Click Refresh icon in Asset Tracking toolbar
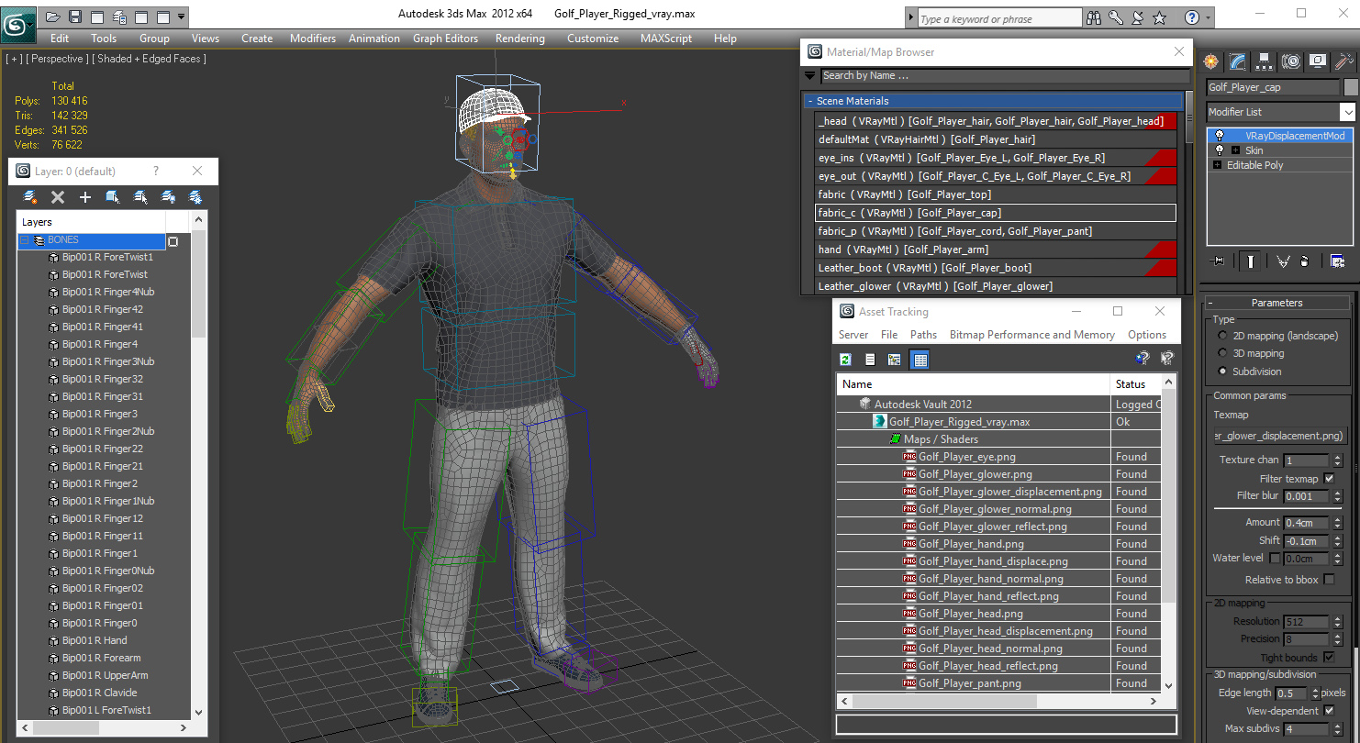This screenshot has height=743, width=1360. click(845, 360)
